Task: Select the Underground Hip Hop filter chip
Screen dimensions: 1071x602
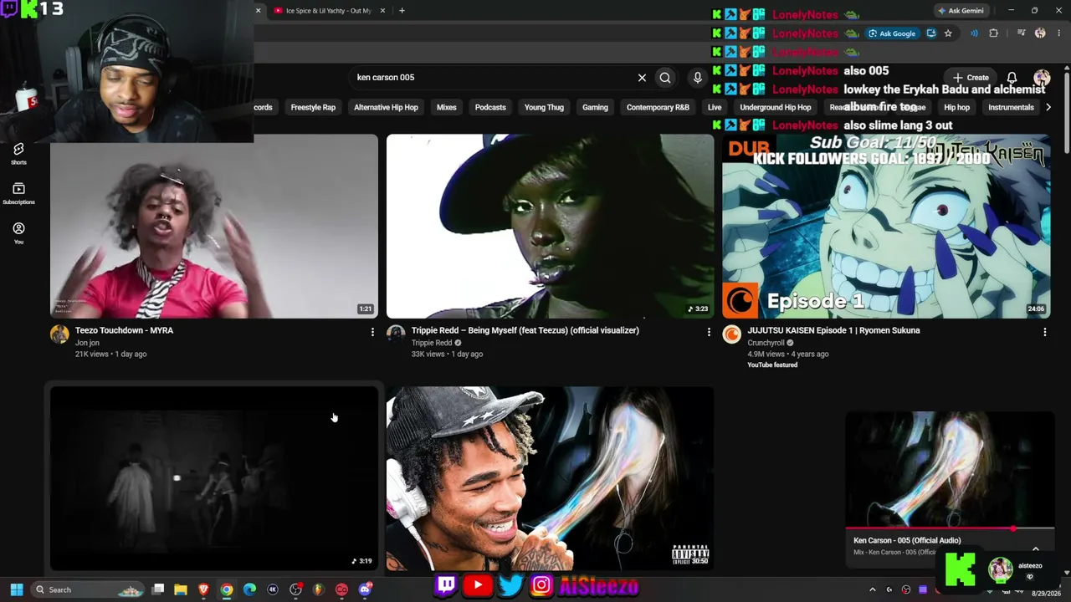Action: [776, 107]
